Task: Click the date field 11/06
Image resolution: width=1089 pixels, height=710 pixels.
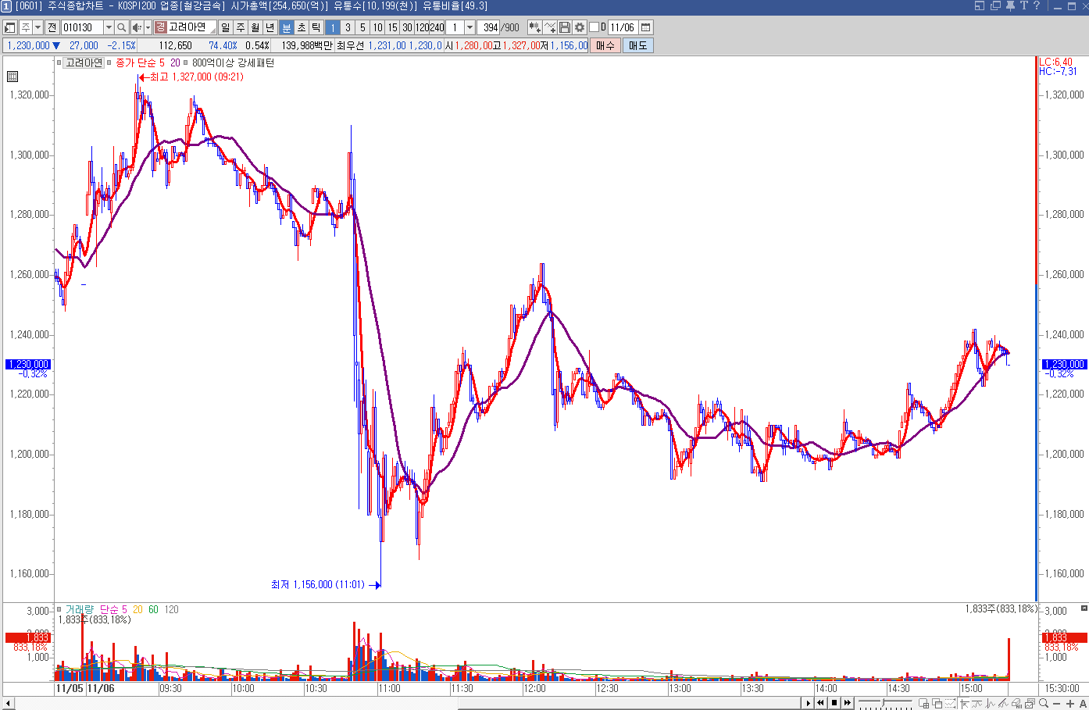Action: 623,27
